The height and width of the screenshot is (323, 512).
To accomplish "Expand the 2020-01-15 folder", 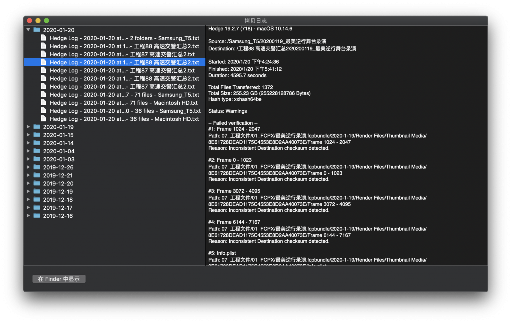I will coord(28,135).
